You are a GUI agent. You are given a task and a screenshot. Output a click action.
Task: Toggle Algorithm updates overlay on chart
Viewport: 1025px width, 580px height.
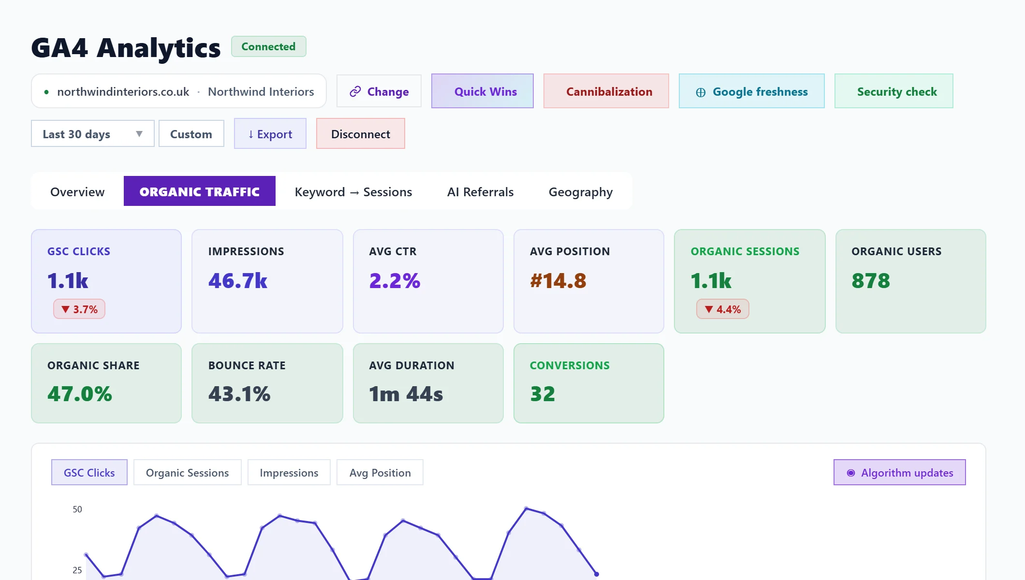coord(900,472)
